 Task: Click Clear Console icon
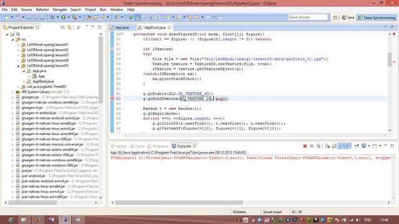point(327,146)
